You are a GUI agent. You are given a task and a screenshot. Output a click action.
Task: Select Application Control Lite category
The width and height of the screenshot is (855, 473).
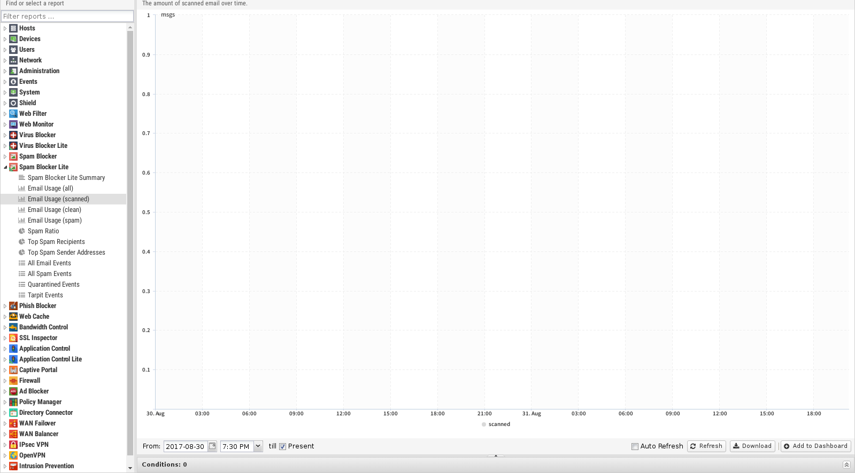click(50, 359)
